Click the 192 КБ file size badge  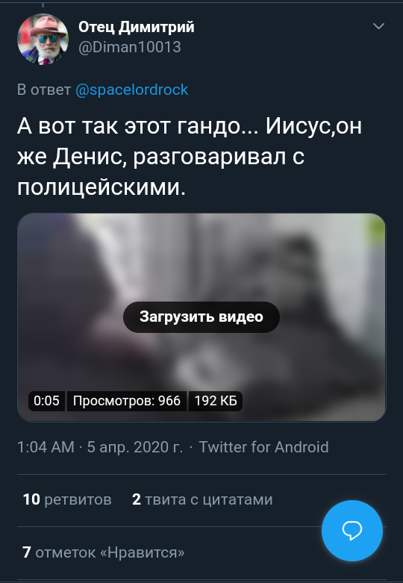tap(216, 401)
